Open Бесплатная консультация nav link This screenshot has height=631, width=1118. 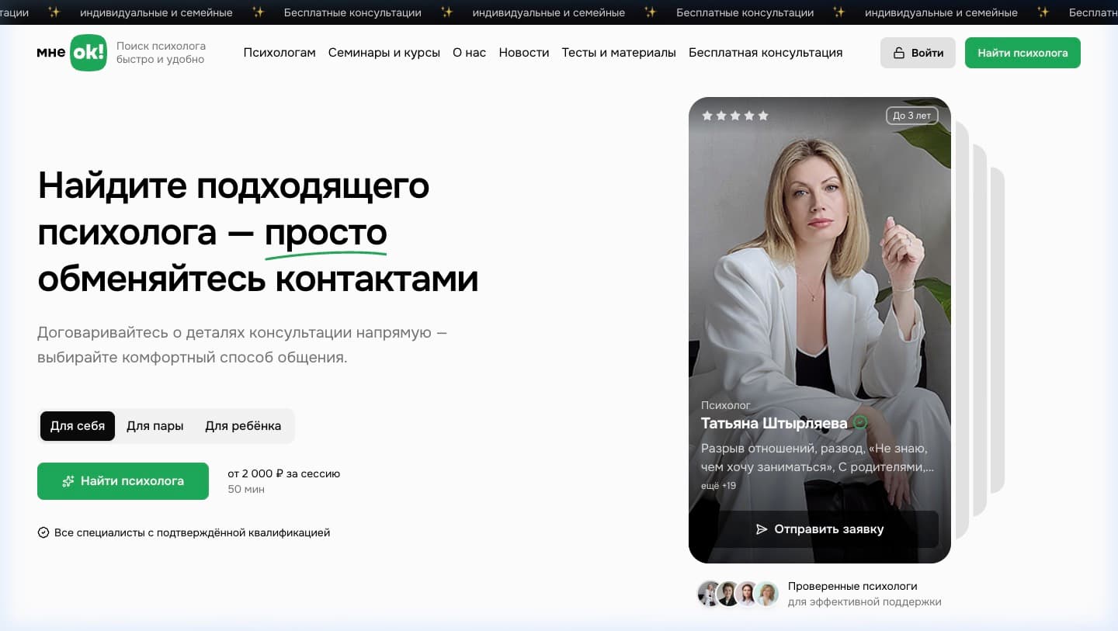766,53
